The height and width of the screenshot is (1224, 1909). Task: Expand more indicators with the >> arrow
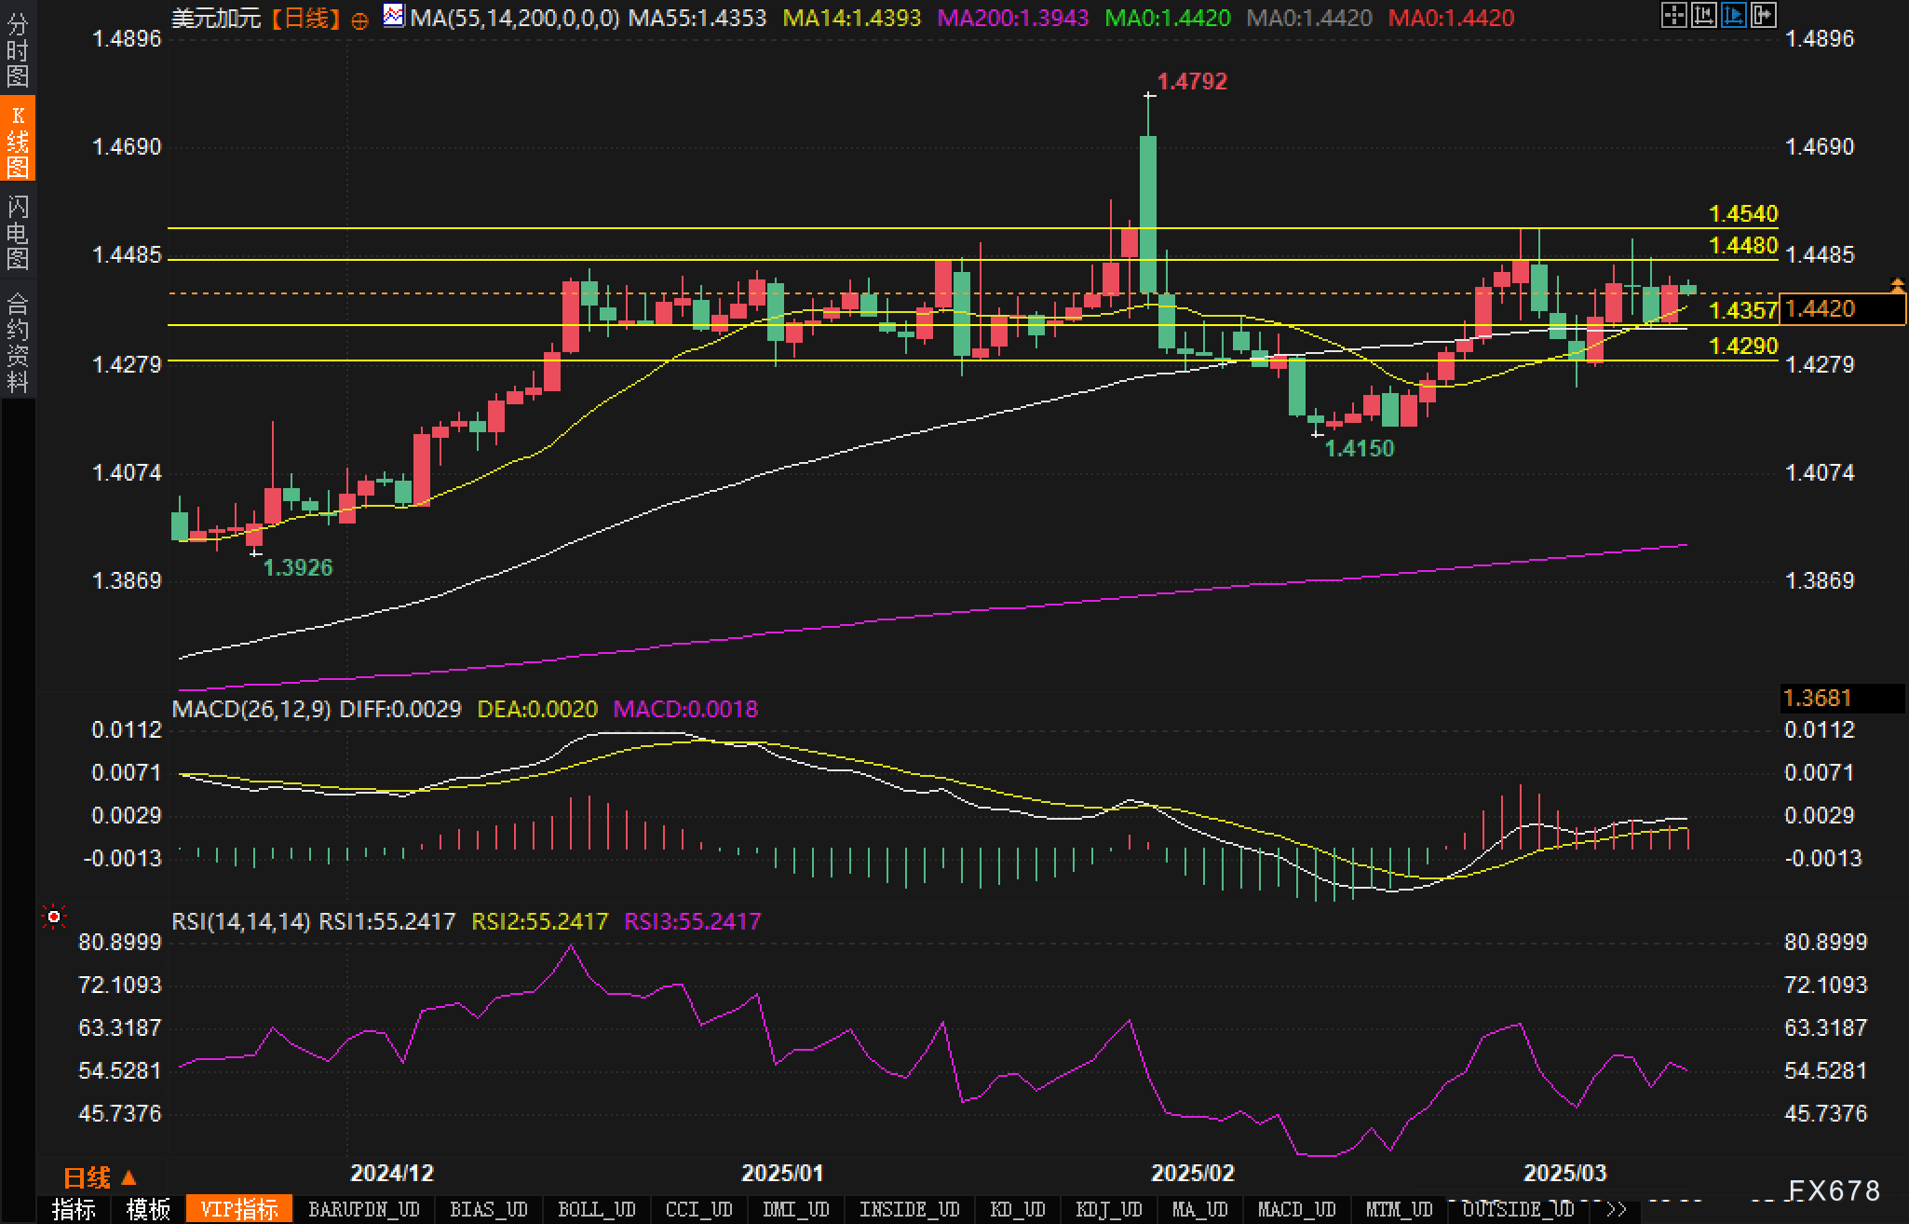[x=1617, y=1209]
